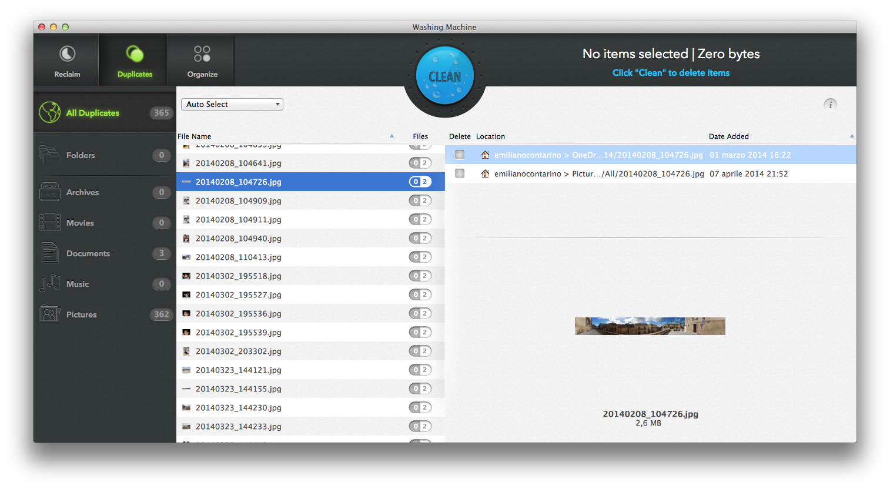Show the Pictures duplicates category
Viewport: 890px width, 489px height.
105,314
